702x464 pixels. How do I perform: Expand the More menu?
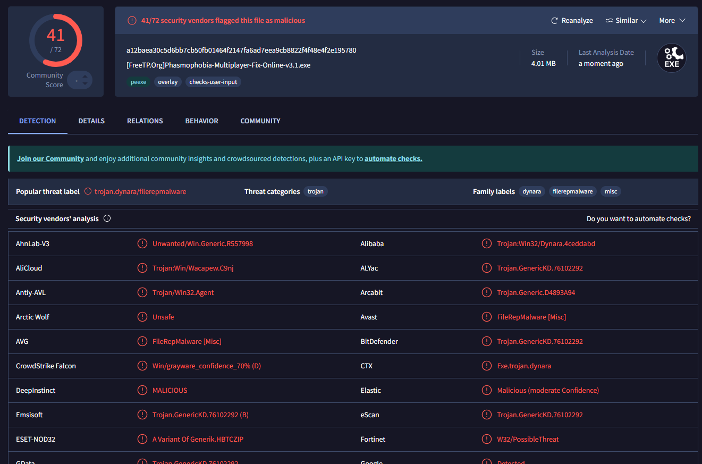672,21
